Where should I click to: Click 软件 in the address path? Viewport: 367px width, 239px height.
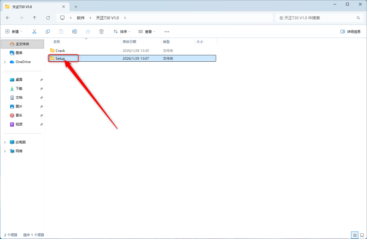coord(81,18)
